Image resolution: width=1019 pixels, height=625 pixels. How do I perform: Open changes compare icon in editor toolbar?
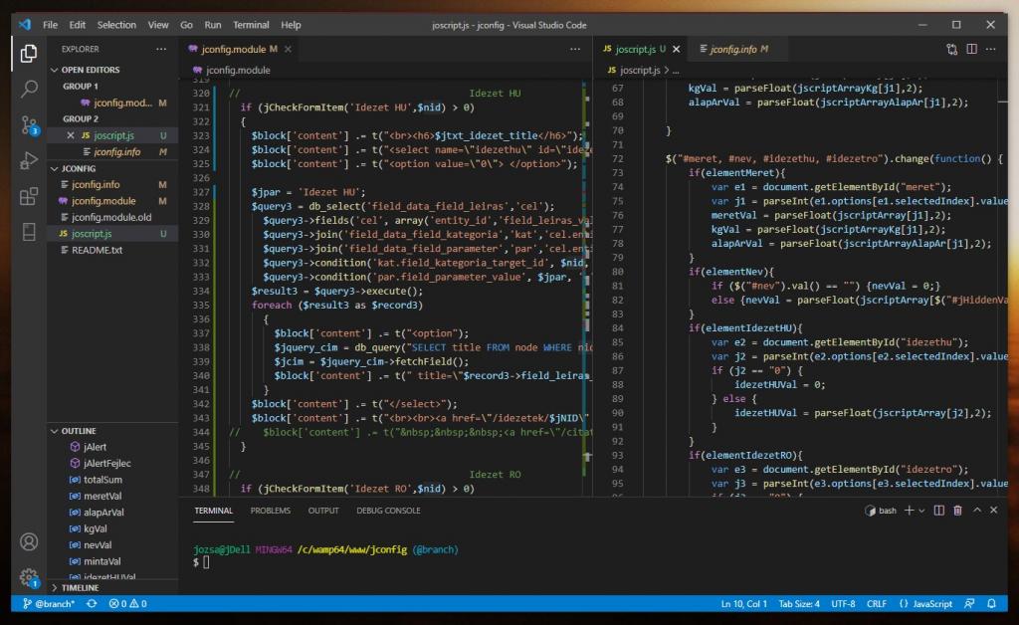(951, 48)
